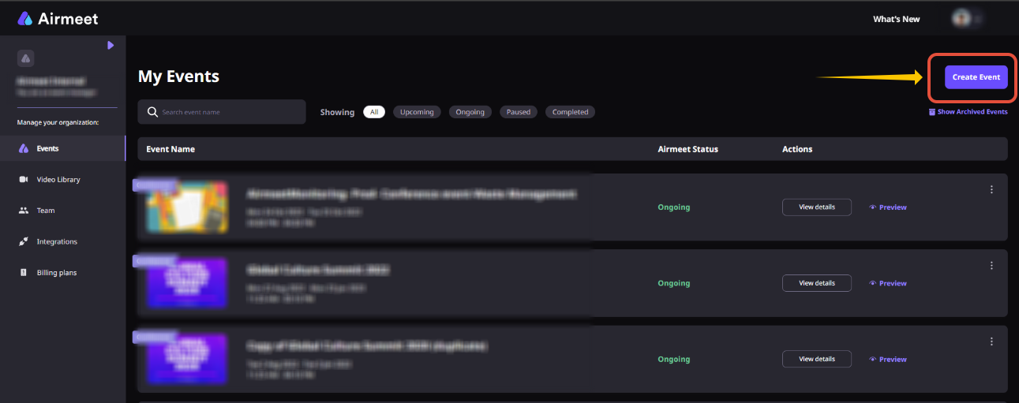Preview the second event with eye icon
The width and height of the screenshot is (1019, 403).
pos(888,283)
